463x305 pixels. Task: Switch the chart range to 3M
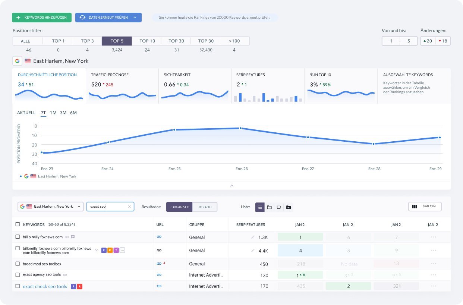pyautogui.click(x=63, y=113)
